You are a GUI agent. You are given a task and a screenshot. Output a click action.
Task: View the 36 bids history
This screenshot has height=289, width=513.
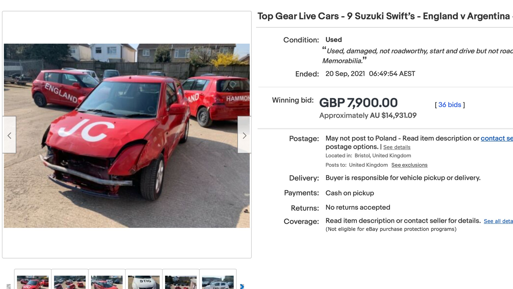[450, 105]
